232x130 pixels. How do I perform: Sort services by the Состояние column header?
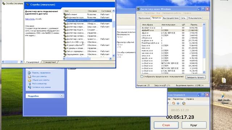(106, 11)
